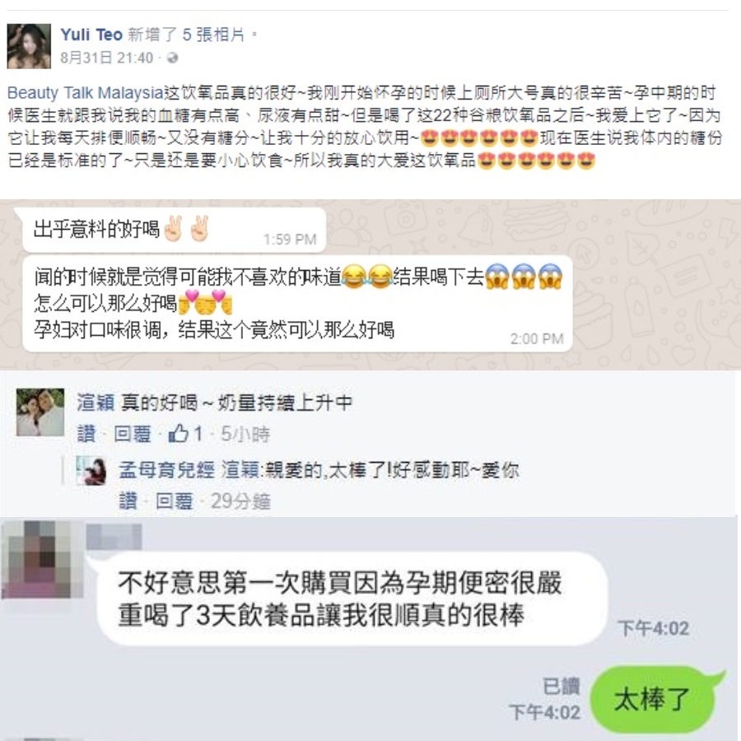Click the pixelated chat sender avatar
The image size is (741, 741).
coord(43,559)
